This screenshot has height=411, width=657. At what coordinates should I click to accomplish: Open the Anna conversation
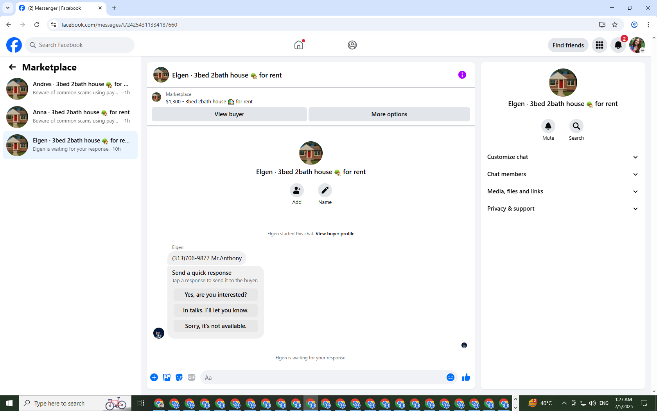[x=70, y=117]
